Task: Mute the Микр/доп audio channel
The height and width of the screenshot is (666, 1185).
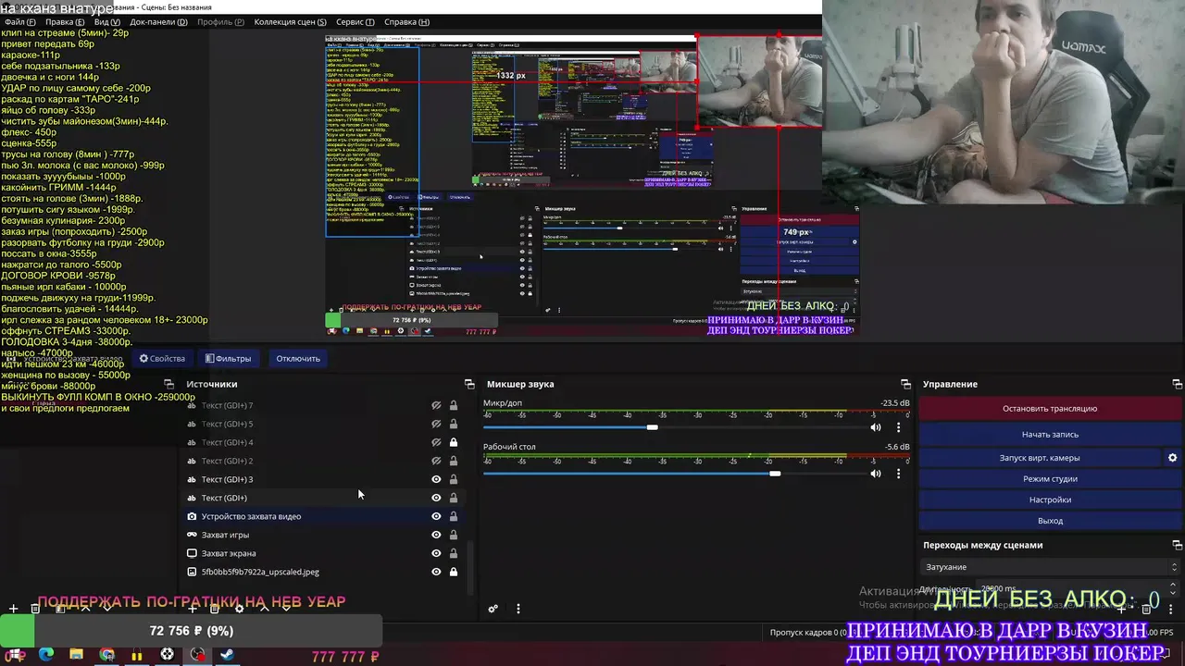Action: [876, 427]
